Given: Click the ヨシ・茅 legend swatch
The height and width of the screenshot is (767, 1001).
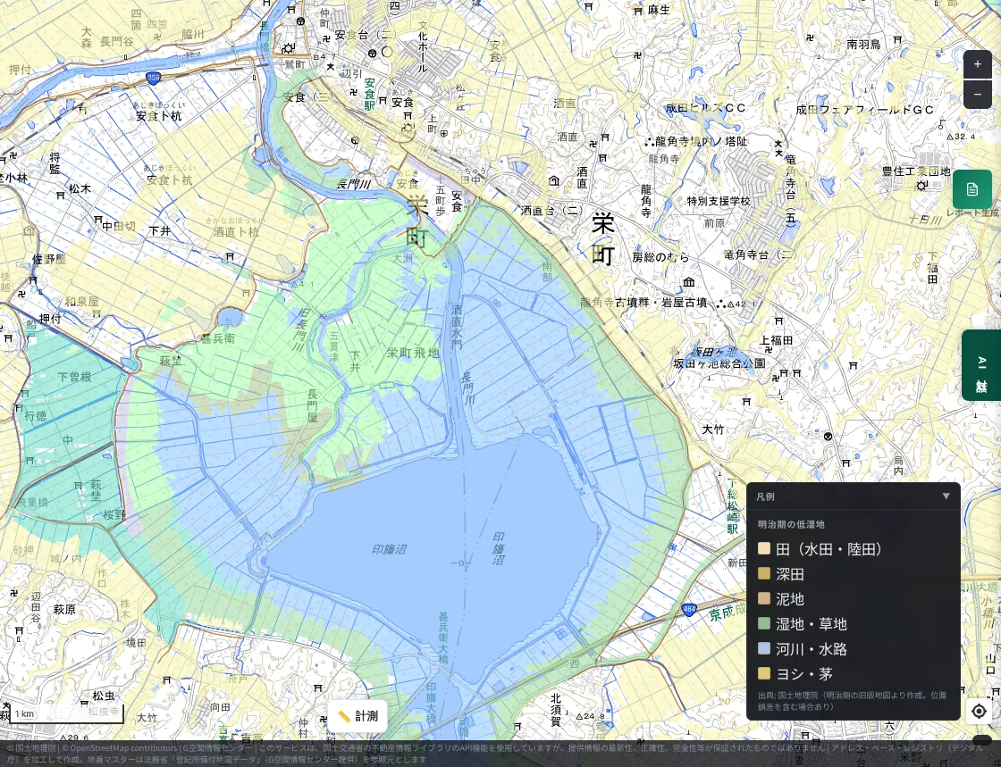Looking at the screenshot, I should [x=763, y=674].
